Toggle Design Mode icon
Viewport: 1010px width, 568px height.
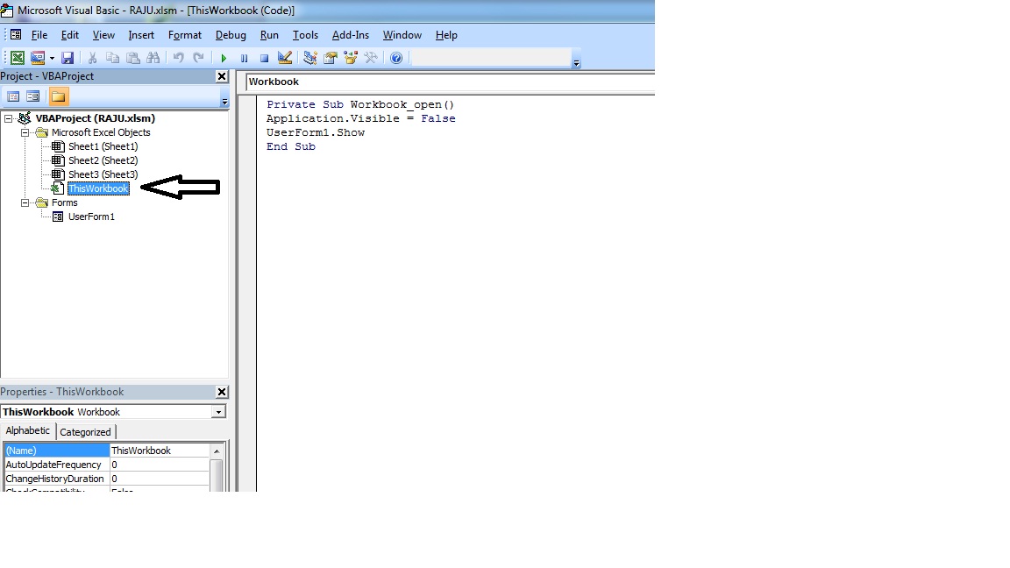click(285, 58)
